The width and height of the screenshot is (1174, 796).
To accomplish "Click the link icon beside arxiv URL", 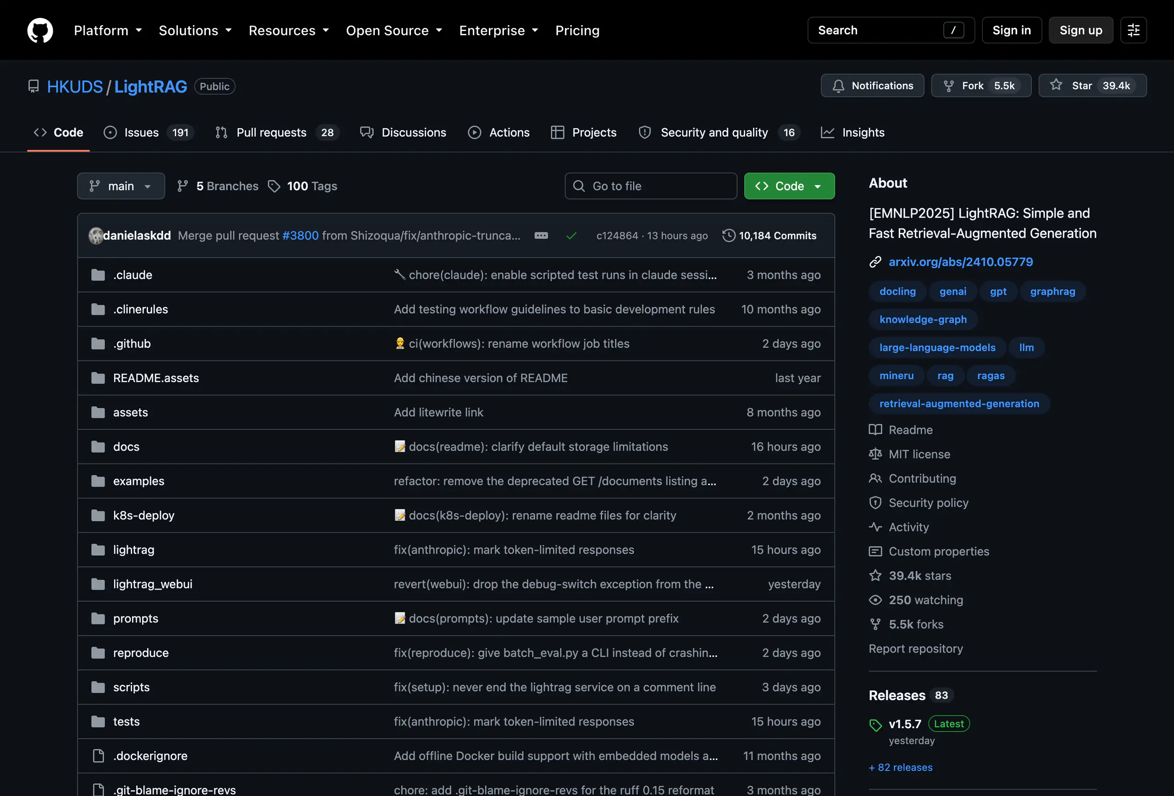I will coord(875,262).
